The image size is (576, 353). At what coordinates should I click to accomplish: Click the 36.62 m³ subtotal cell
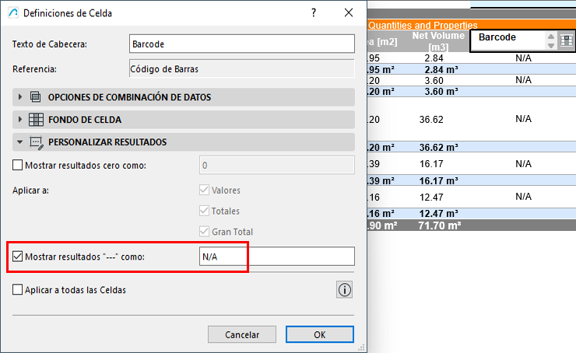[x=438, y=147]
